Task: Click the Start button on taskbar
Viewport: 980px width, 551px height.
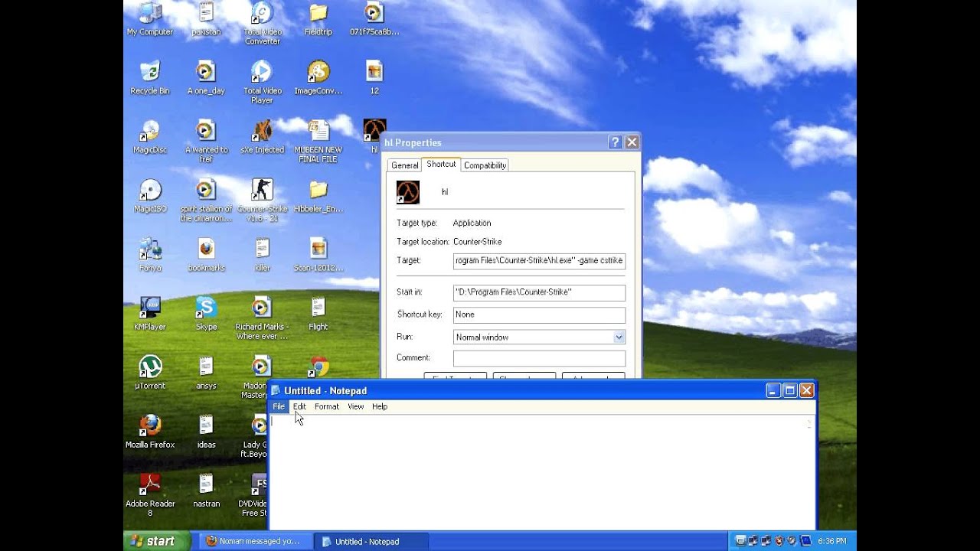Action: click(157, 541)
